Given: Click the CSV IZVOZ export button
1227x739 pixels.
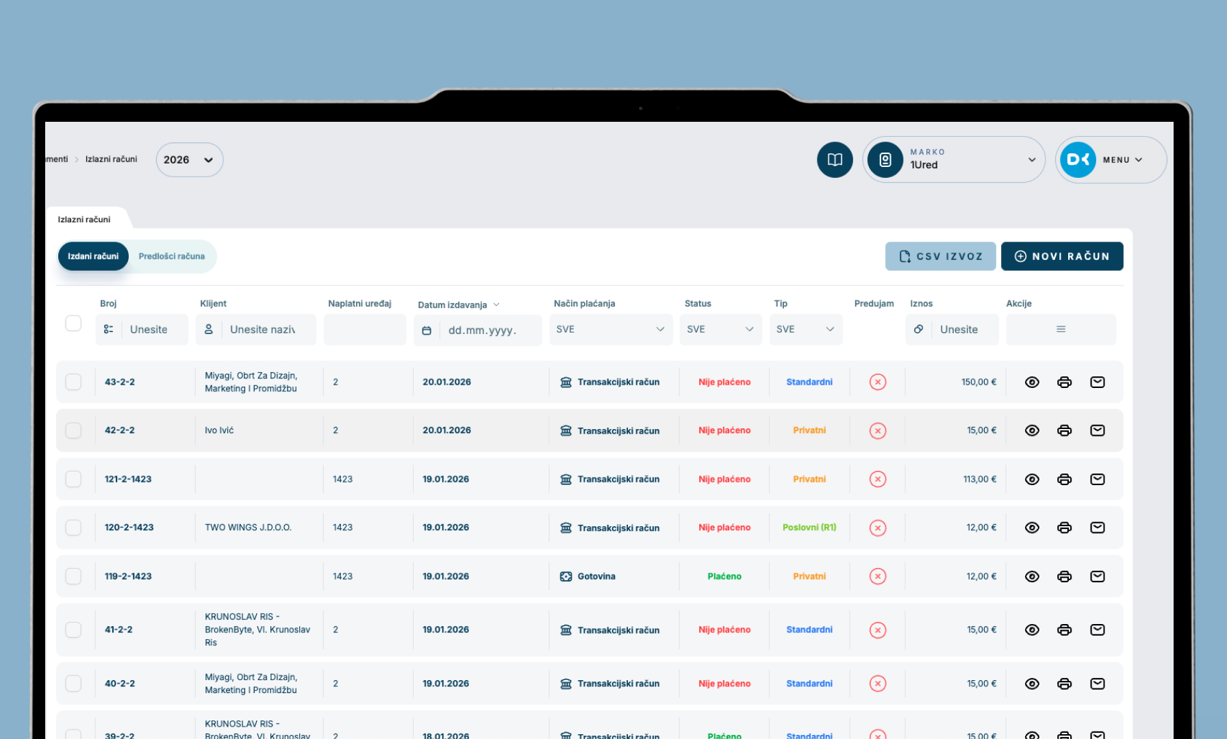Looking at the screenshot, I should coord(940,257).
